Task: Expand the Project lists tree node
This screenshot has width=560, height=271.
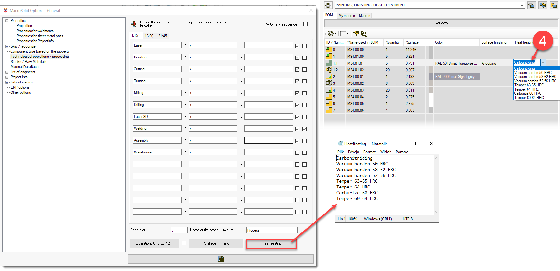Action: (x=7, y=77)
